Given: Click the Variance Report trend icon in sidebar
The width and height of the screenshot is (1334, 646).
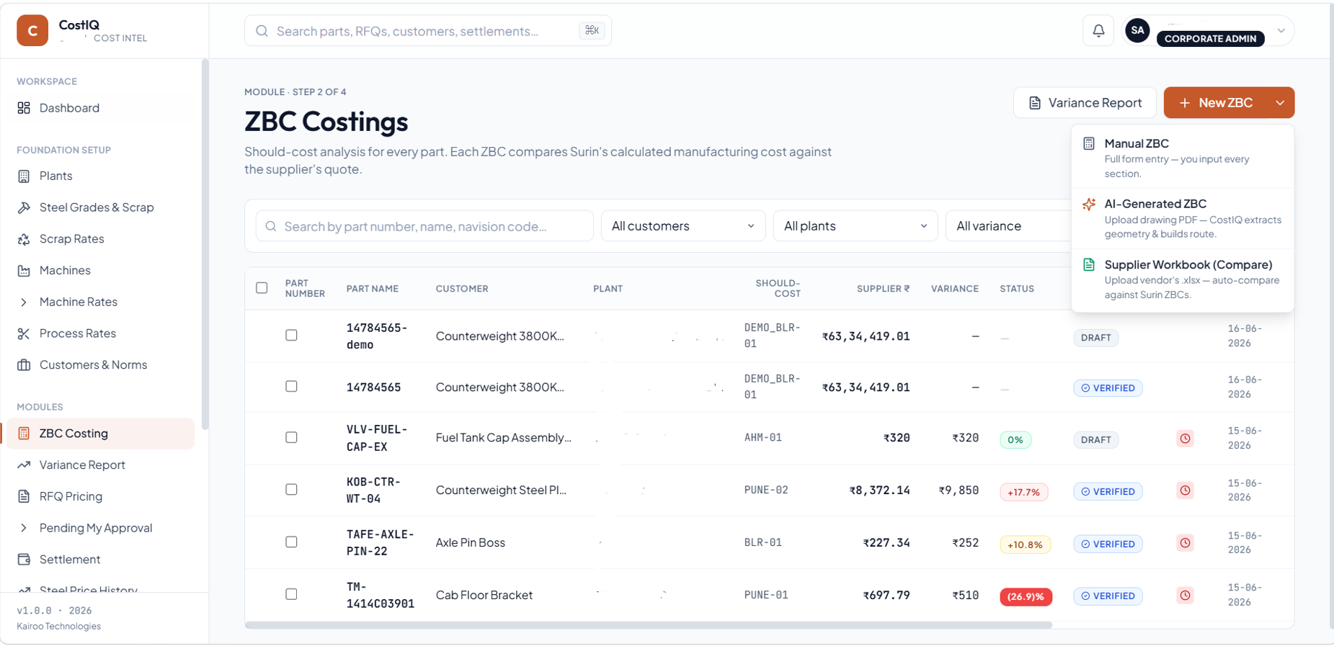Looking at the screenshot, I should [x=24, y=465].
